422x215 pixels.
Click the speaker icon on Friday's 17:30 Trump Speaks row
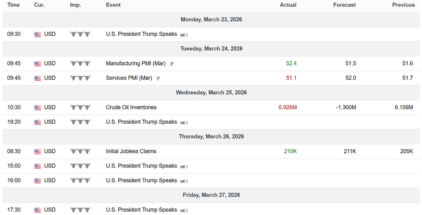pyautogui.click(x=184, y=210)
